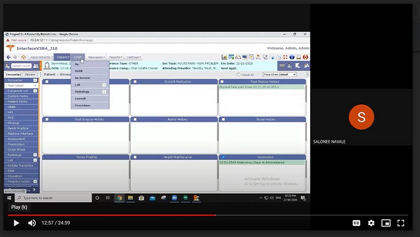Open the gauge meter toolbar icon
Viewport: 420px width, 237px height.
tap(238, 57)
